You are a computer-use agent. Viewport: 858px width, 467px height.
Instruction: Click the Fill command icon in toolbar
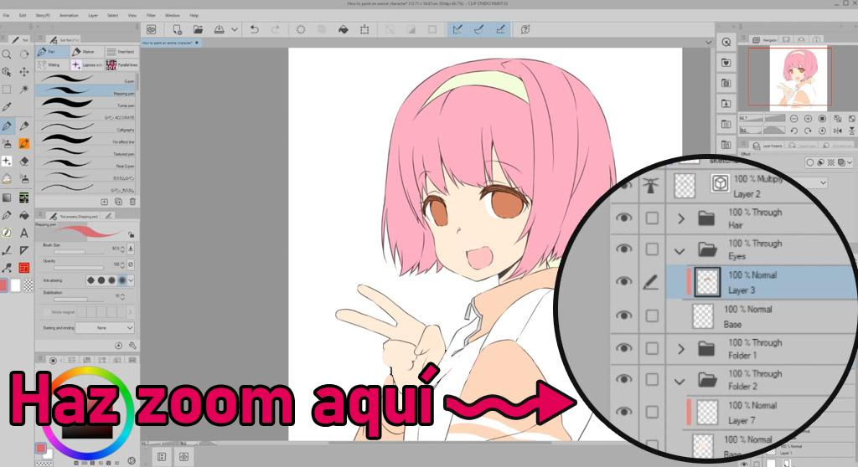tap(343, 29)
